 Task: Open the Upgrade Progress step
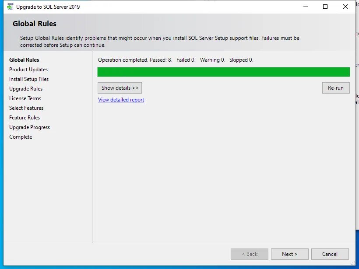pos(29,127)
